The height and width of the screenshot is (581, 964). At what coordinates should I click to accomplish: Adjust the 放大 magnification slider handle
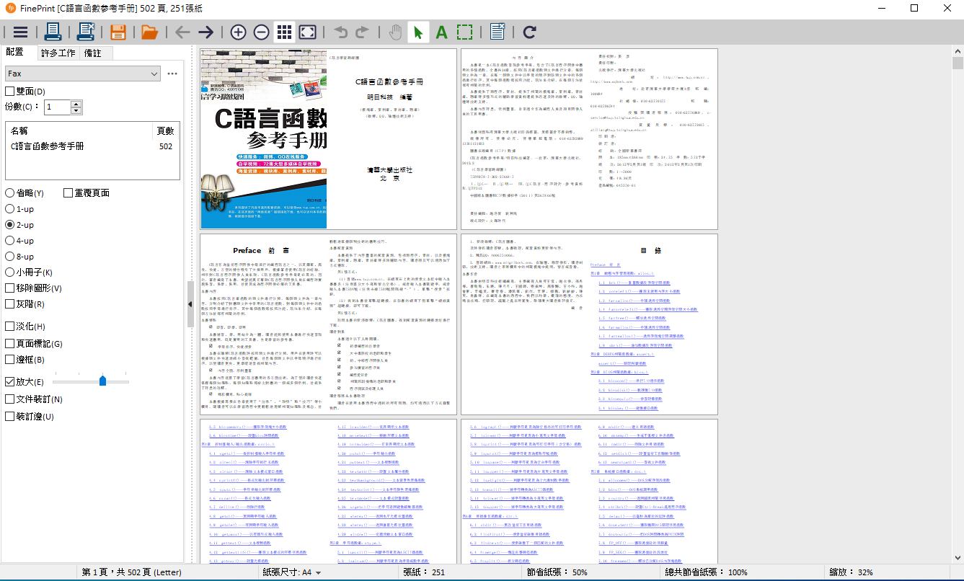[102, 381]
